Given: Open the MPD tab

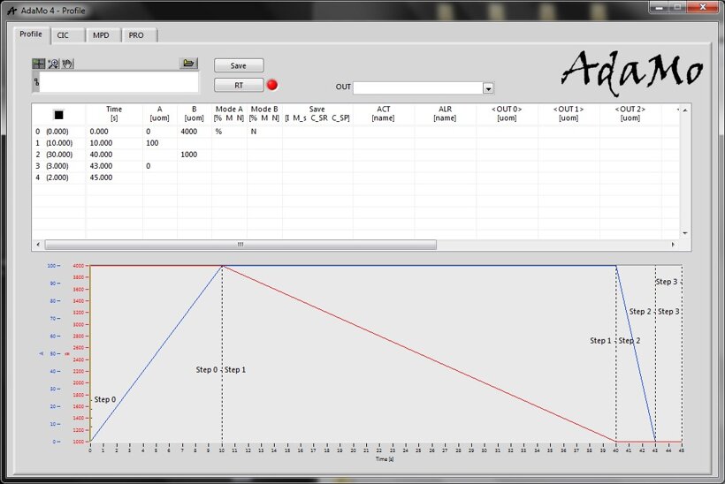Looking at the screenshot, I should pos(101,35).
